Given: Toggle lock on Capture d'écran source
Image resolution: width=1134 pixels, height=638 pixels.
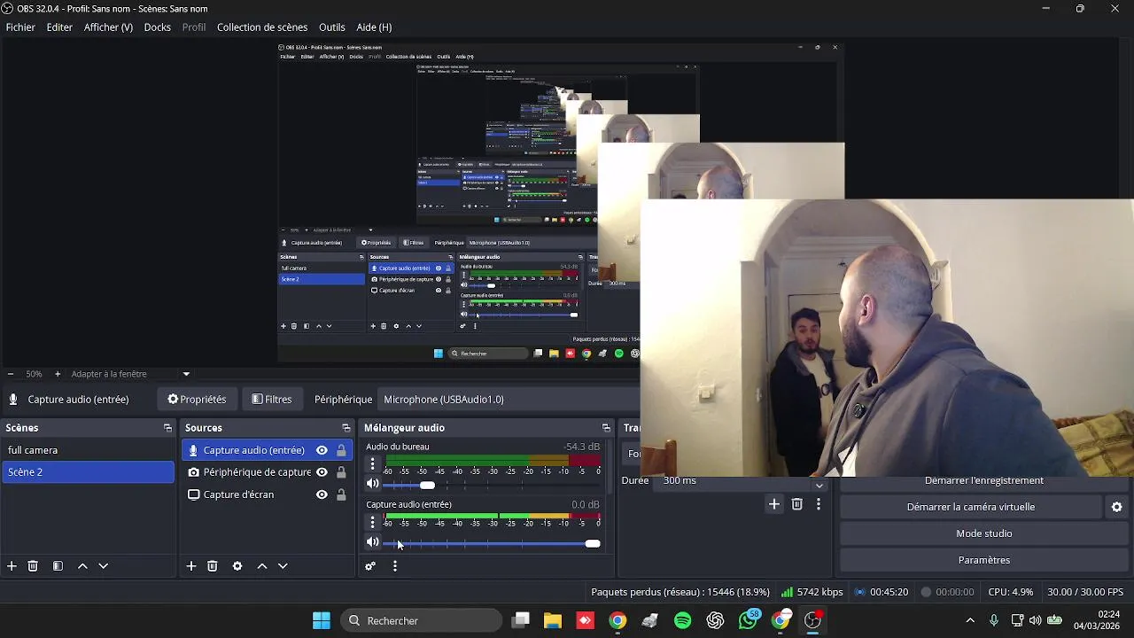Looking at the screenshot, I should point(341,494).
